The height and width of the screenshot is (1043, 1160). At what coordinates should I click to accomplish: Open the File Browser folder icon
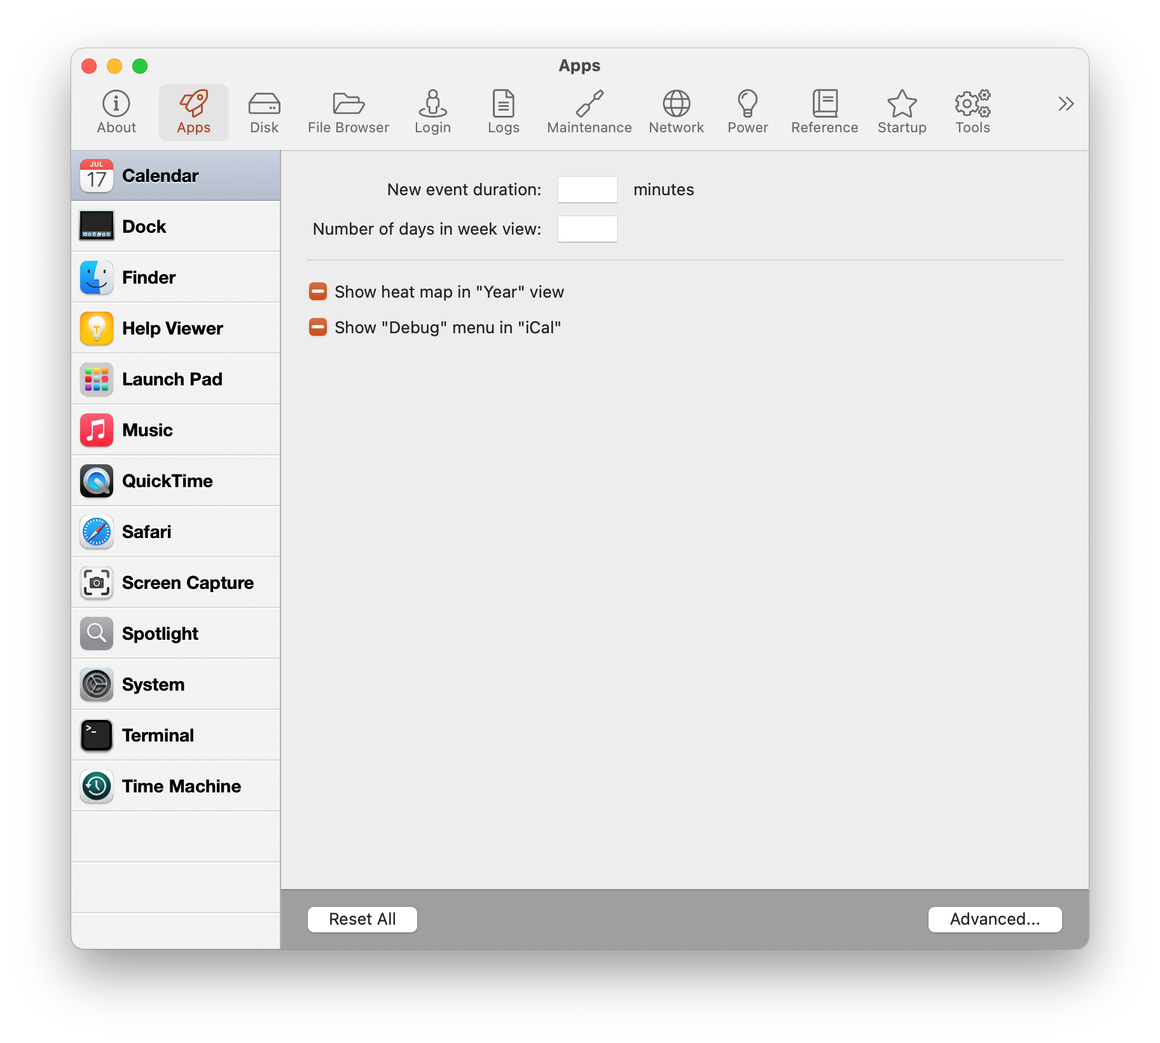tap(349, 104)
